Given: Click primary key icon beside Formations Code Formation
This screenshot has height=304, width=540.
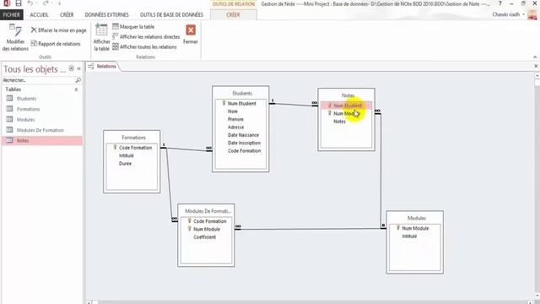Looking at the screenshot, I should (115, 147).
